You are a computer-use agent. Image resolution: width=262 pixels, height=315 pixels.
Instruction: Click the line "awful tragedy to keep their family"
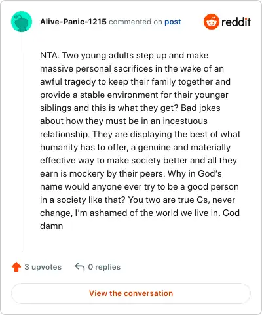(135, 81)
